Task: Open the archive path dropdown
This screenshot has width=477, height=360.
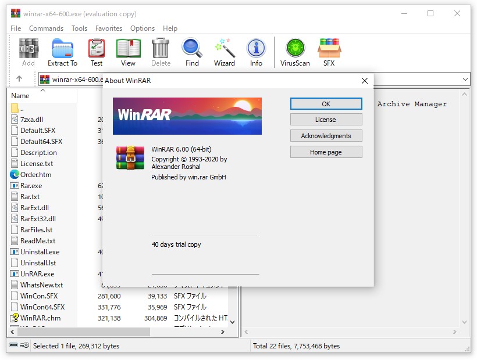Action: pyautogui.click(x=464, y=79)
